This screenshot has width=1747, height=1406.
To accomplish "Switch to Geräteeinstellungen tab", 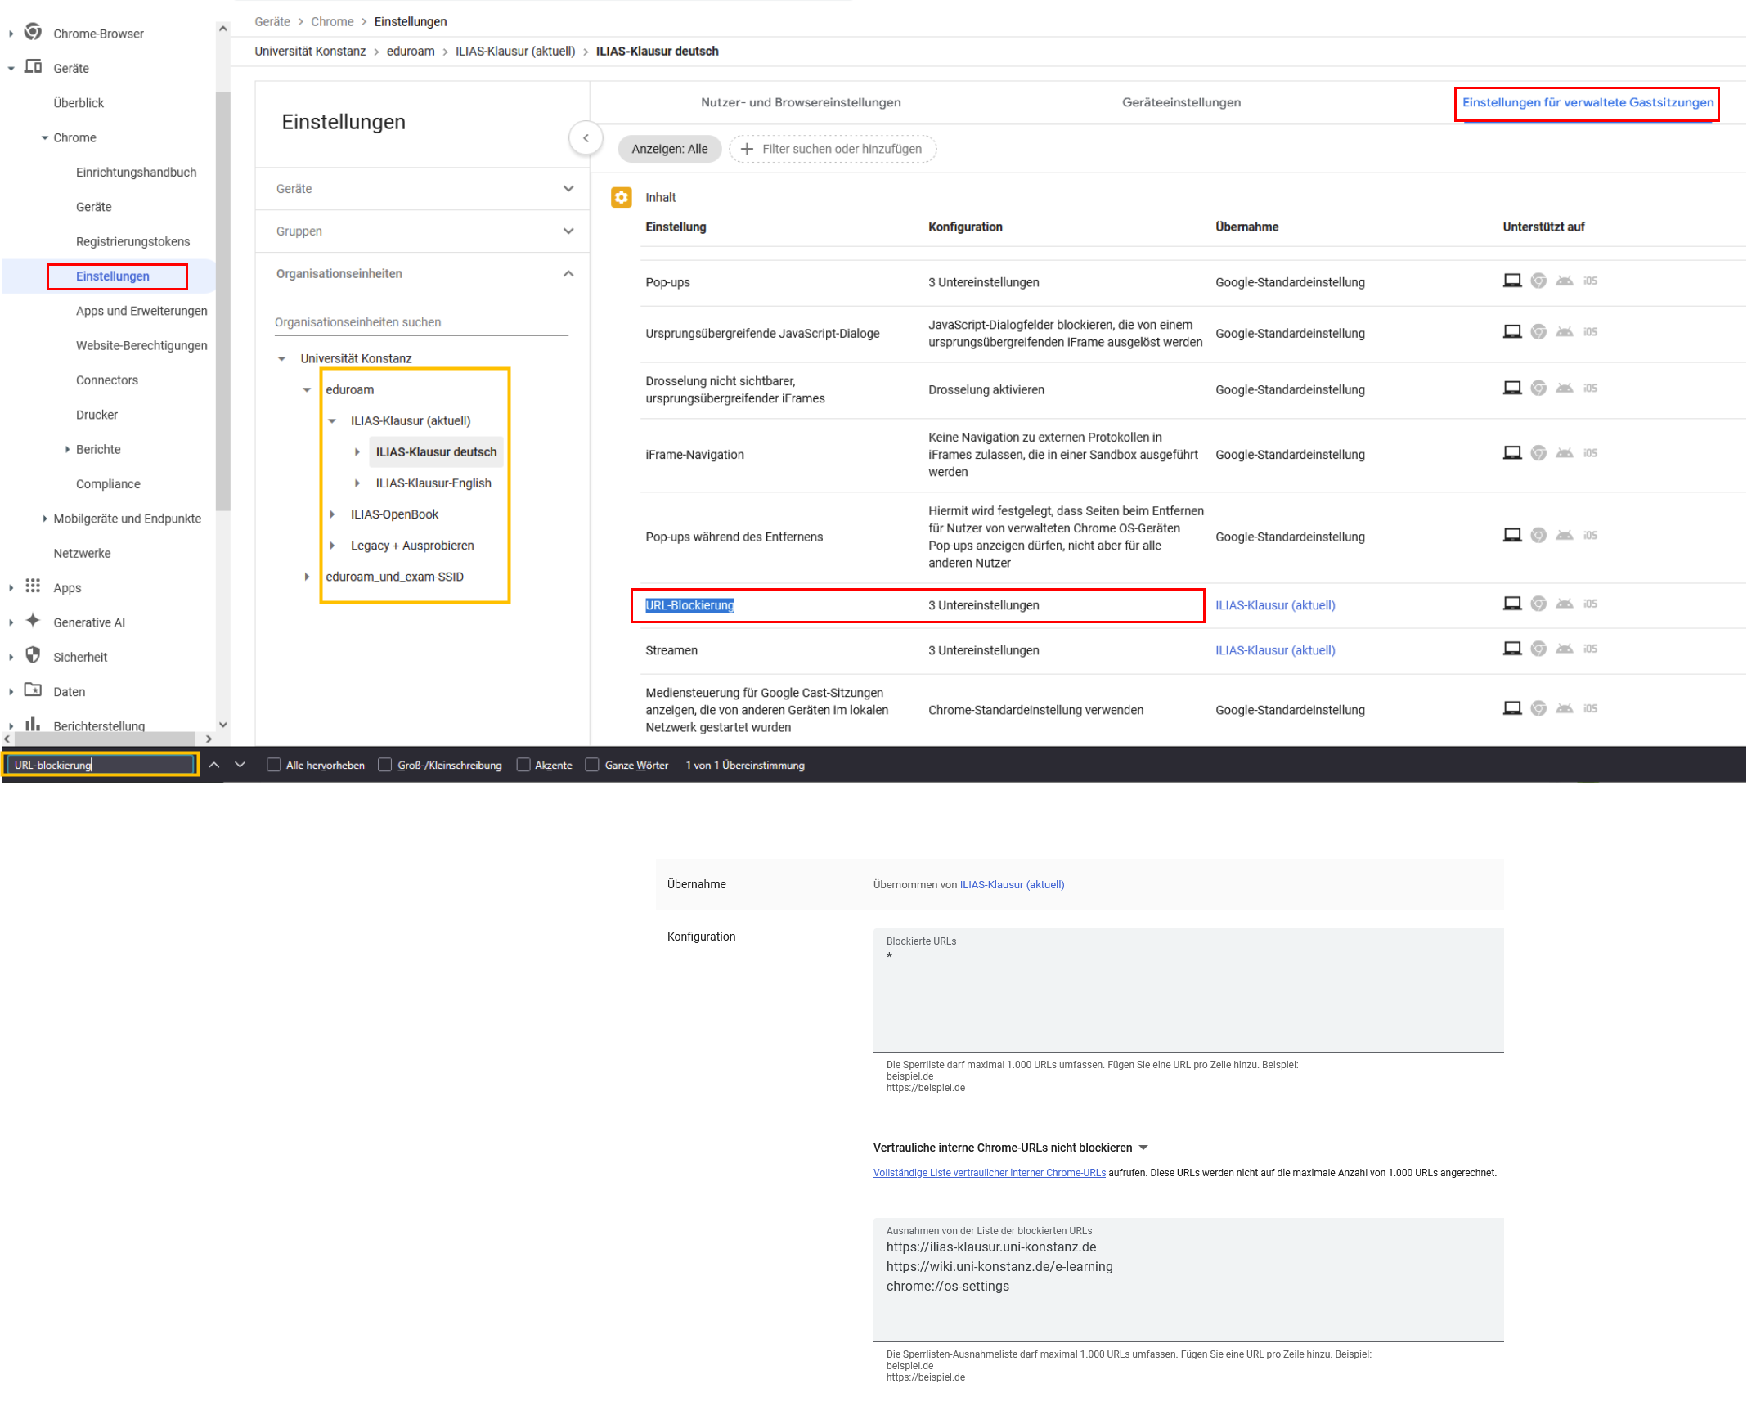I will pos(1181,102).
